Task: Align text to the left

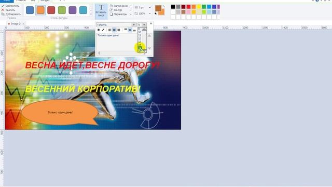Action: click(109, 30)
